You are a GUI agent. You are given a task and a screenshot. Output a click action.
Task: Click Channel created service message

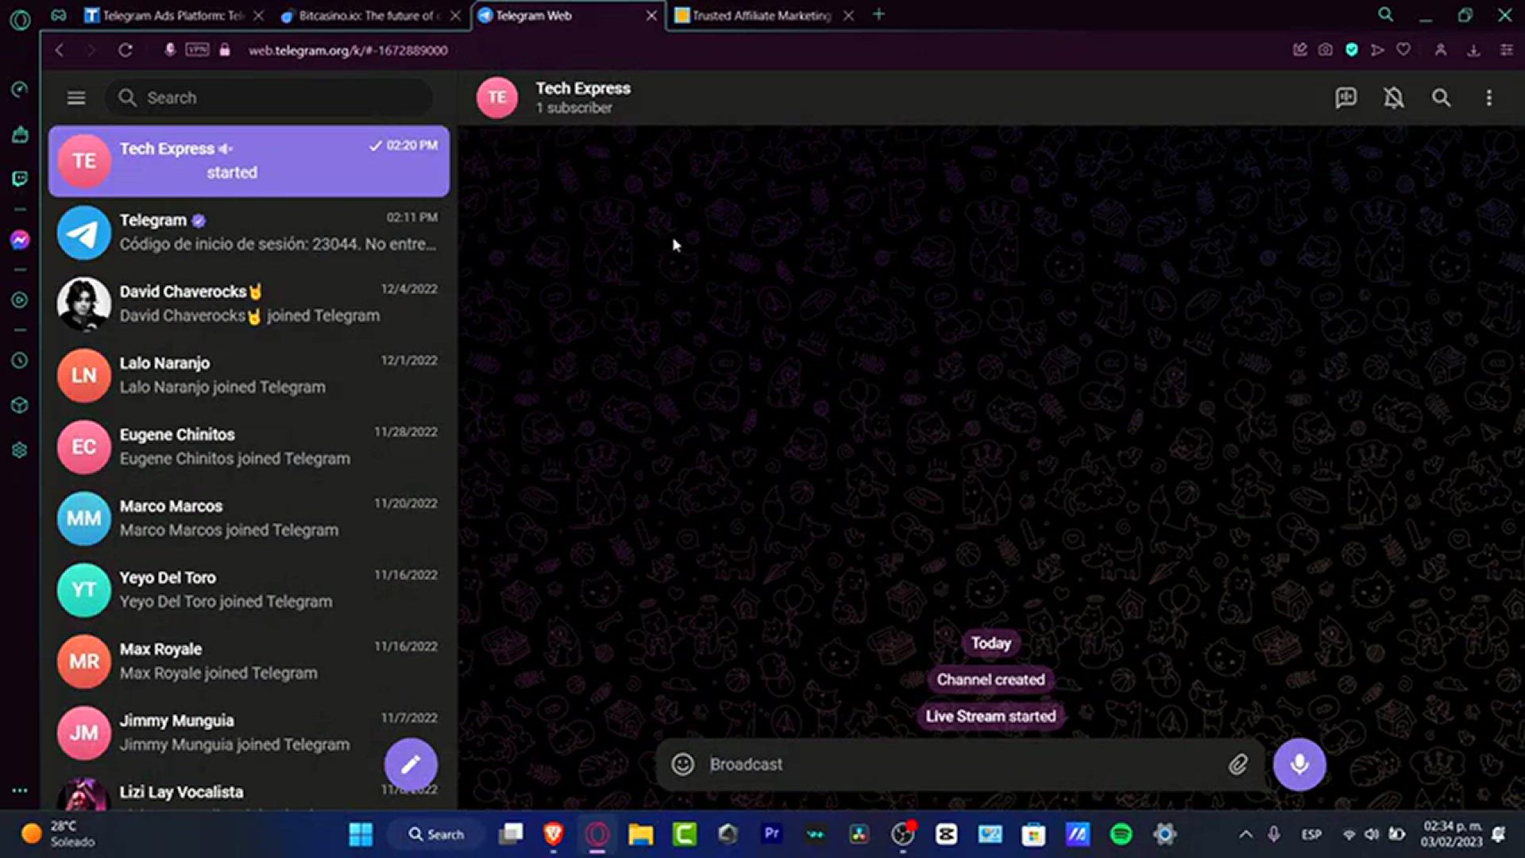(990, 679)
